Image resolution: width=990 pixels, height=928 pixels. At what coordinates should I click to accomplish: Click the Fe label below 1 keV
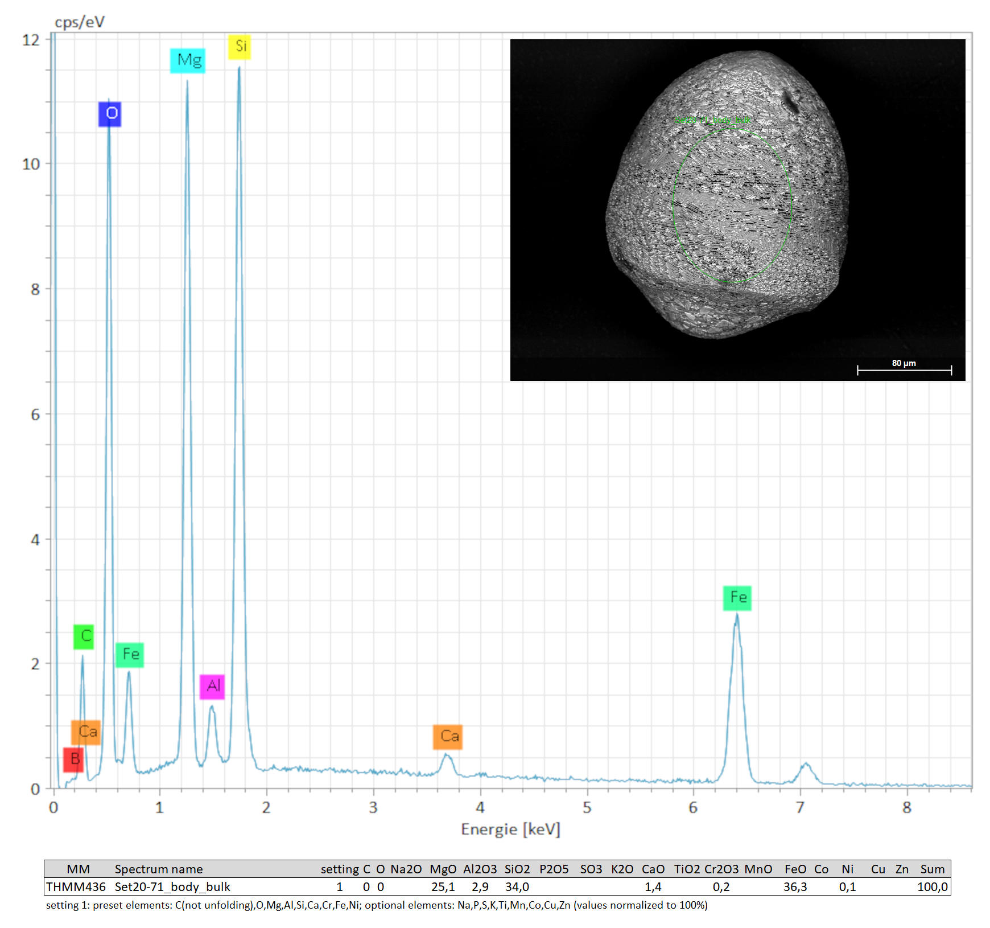pos(130,655)
